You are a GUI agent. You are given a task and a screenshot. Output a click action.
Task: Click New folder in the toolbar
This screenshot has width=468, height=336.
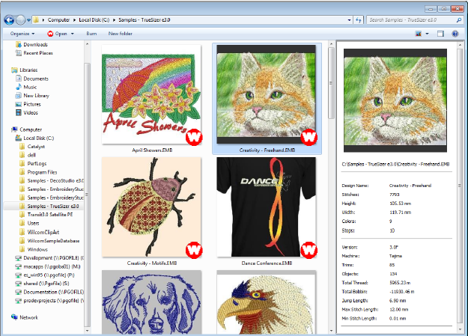[120, 34]
